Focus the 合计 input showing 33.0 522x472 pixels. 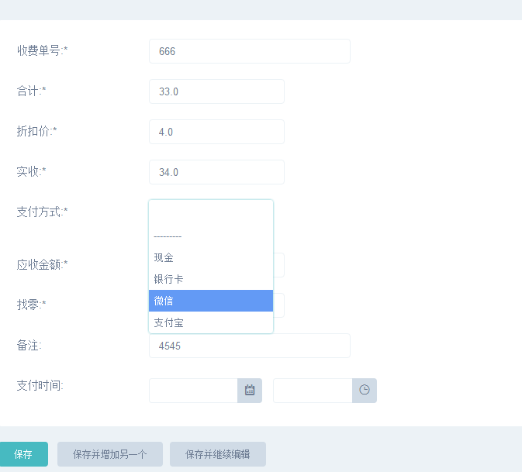(x=216, y=91)
